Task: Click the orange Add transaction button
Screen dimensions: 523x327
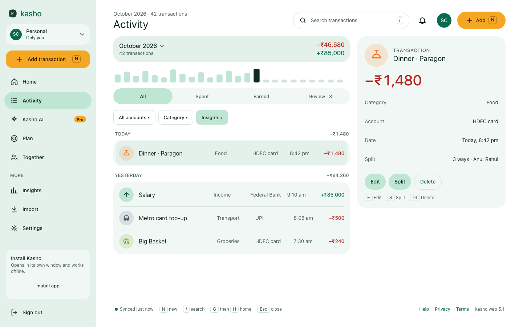Action: [x=48, y=59]
